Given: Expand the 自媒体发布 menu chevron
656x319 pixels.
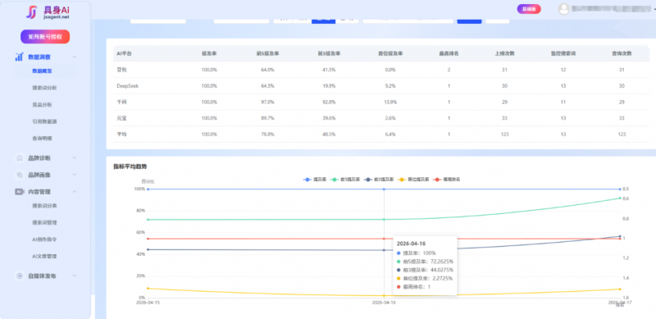Looking at the screenshot, I should tap(74, 276).
